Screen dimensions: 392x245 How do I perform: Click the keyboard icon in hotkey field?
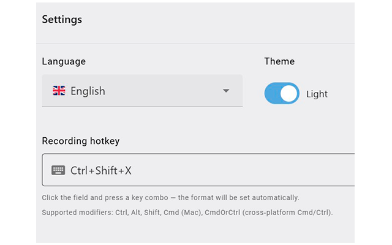pyautogui.click(x=58, y=170)
